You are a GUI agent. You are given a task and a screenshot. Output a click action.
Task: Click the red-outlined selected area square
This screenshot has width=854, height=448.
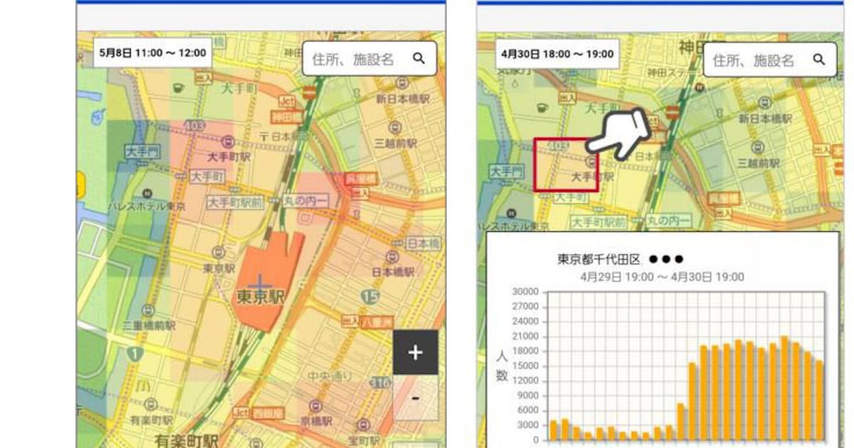pos(566,165)
